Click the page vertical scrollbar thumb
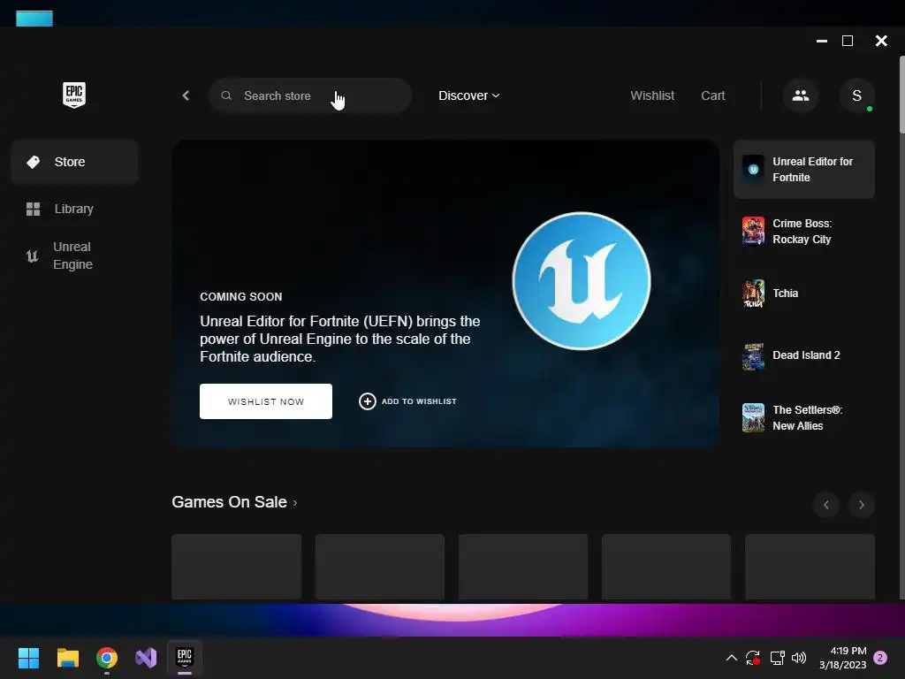905x679 pixels. tap(901, 95)
